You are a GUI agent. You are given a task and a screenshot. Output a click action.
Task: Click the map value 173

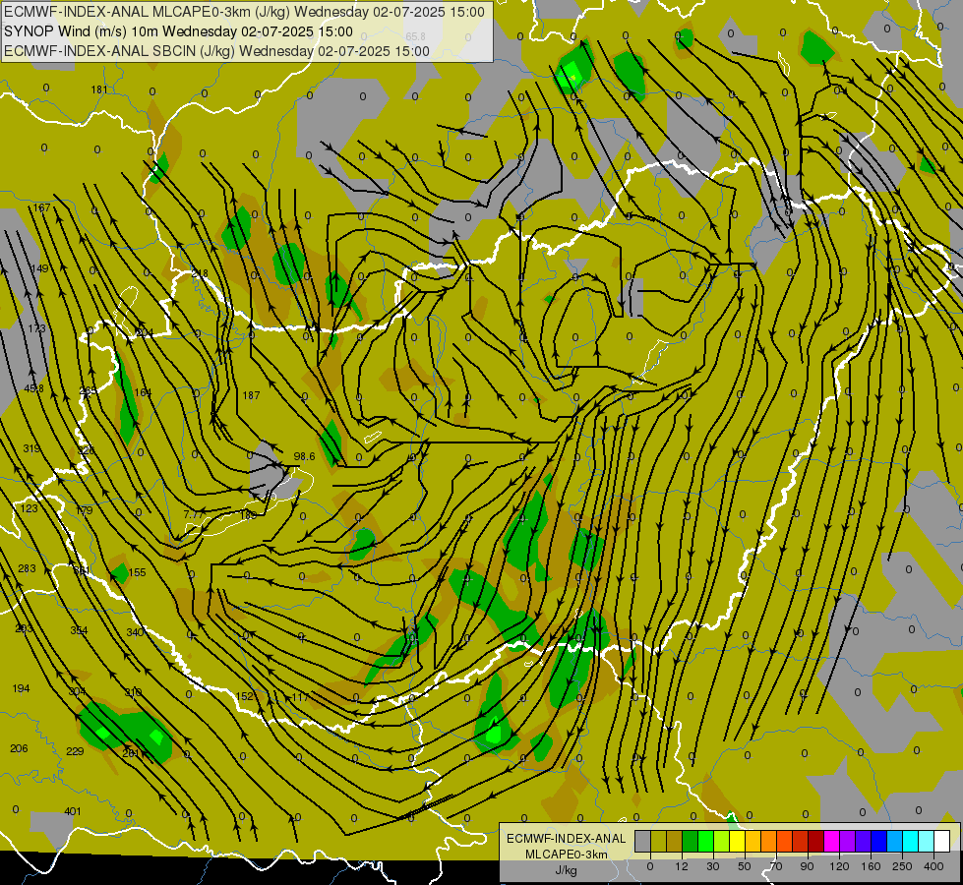36,328
